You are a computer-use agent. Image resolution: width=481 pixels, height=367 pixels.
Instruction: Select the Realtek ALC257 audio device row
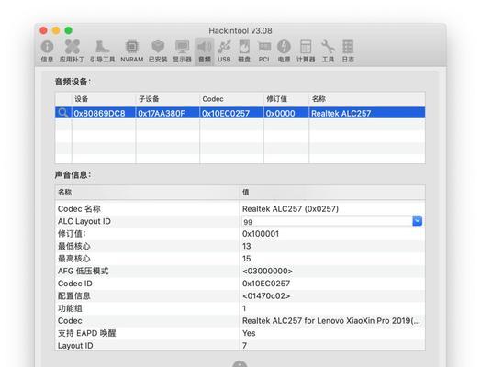(x=240, y=113)
